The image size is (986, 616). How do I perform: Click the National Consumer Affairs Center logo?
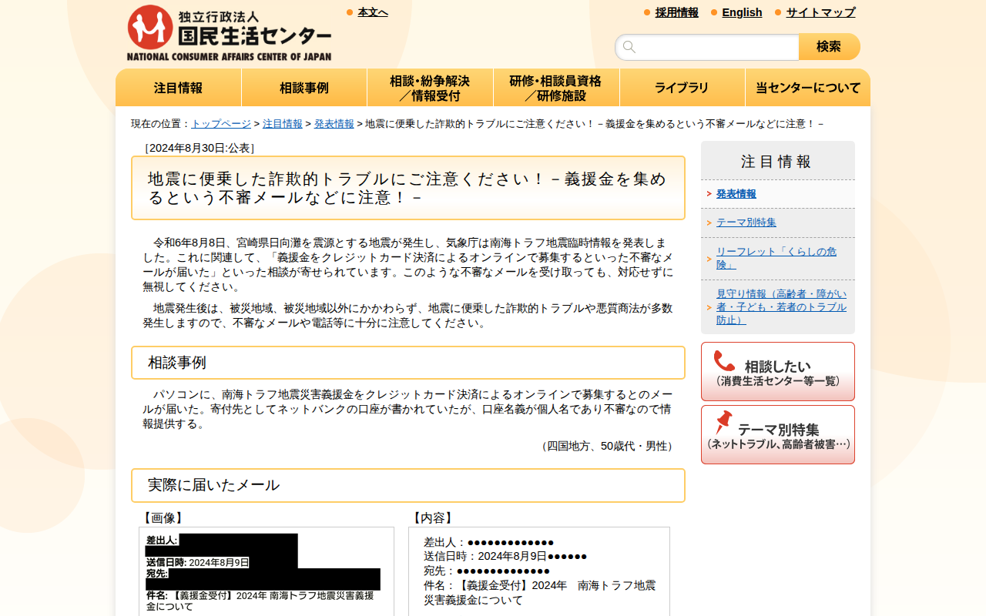(229, 33)
